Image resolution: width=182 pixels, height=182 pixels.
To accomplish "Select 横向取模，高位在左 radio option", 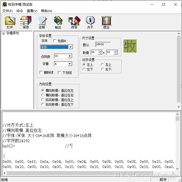I will 43,90.
